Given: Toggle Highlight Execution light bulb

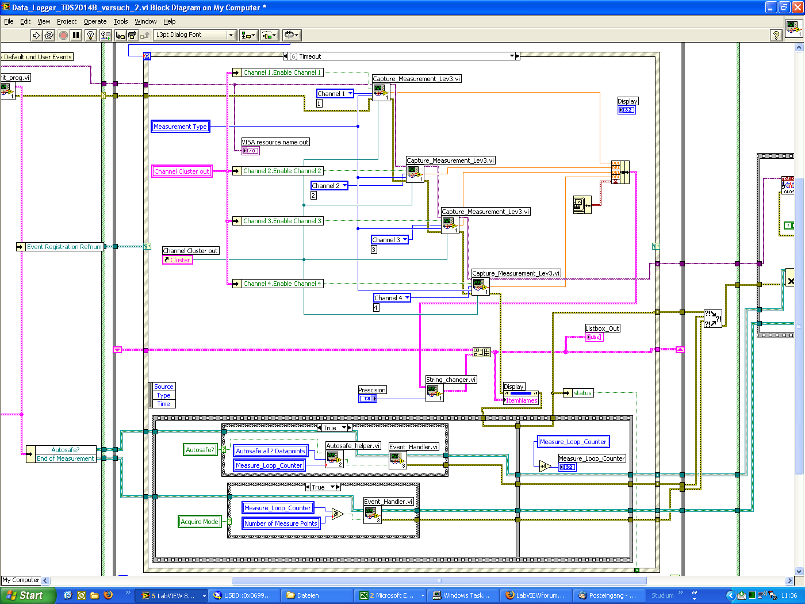Looking at the screenshot, I should [90, 35].
